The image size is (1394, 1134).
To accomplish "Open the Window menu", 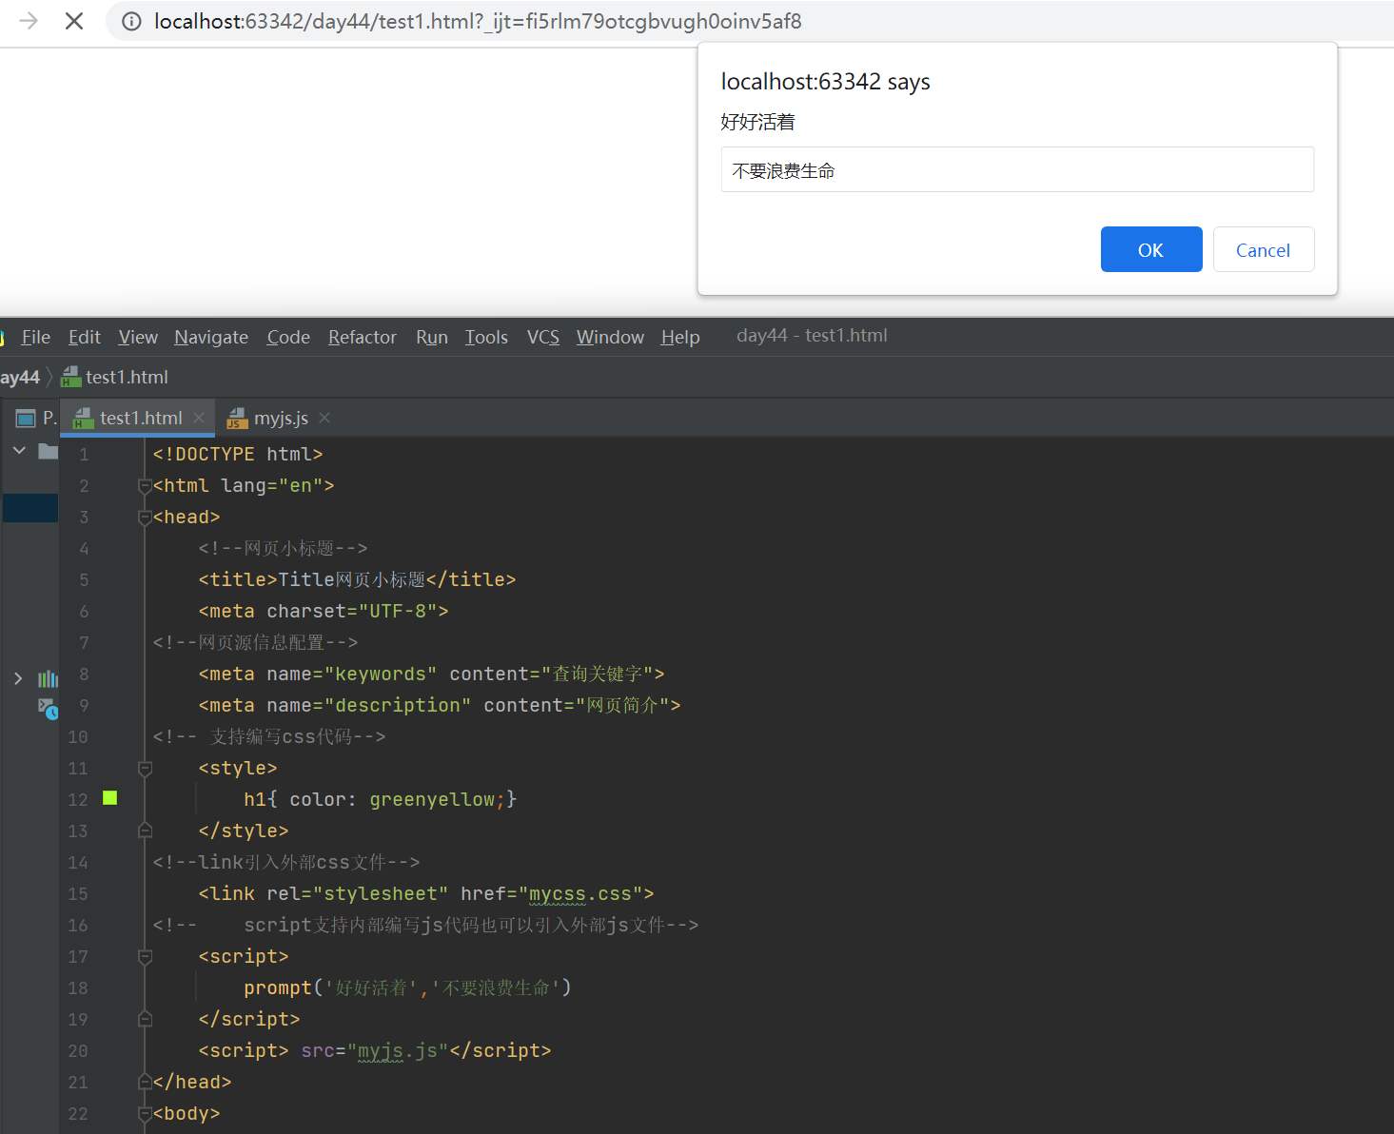I will [x=610, y=337].
